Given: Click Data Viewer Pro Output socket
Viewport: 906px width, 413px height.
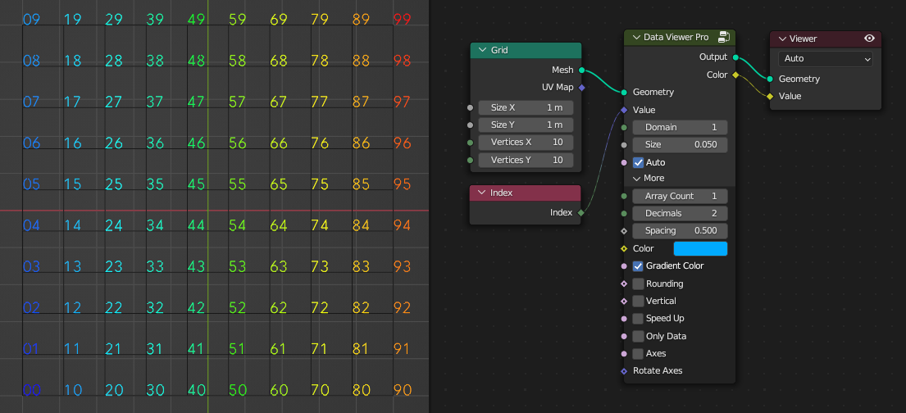Looking at the screenshot, I should point(735,57).
